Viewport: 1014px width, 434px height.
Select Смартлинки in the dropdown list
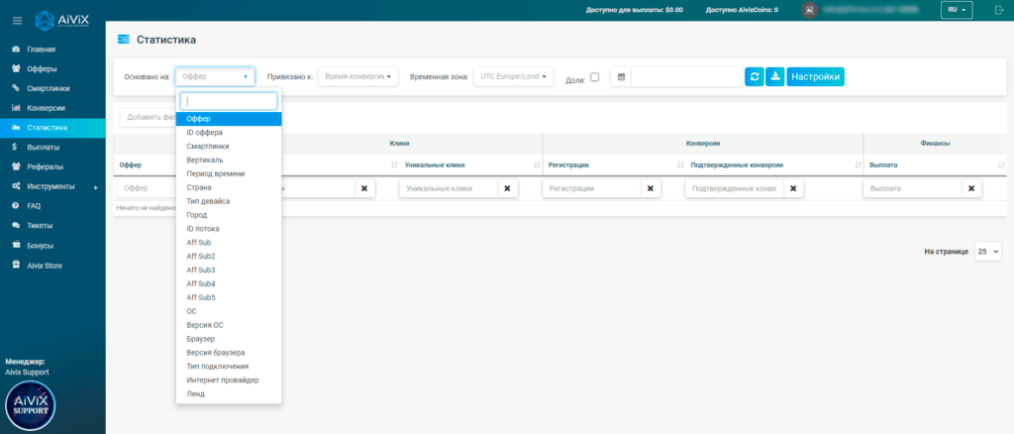tap(229, 147)
